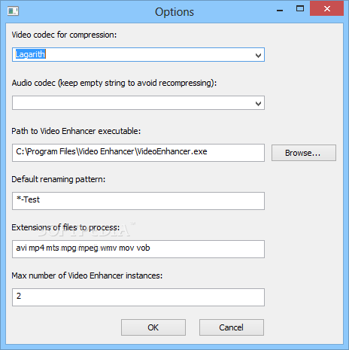The image size is (349, 350).
Task: Select the Lagarith video codec field
Action: pyautogui.click(x=138, y=55)
